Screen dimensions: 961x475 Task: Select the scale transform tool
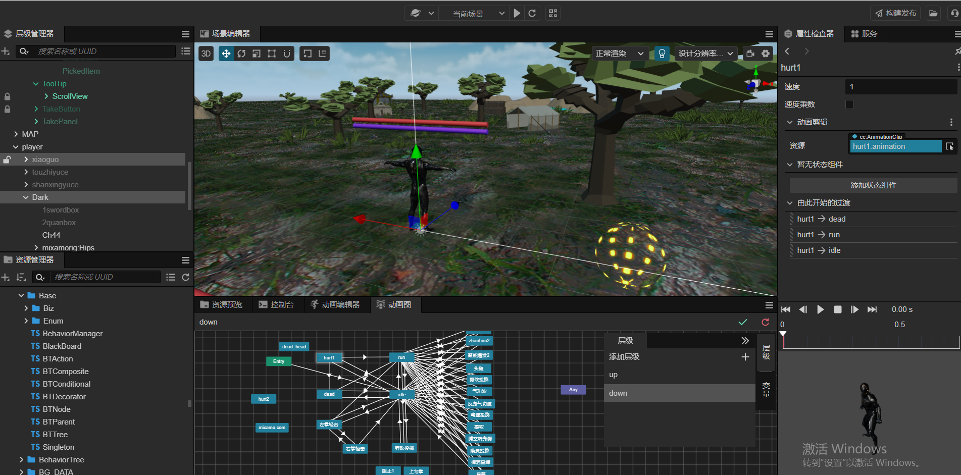tap(257, 54)
